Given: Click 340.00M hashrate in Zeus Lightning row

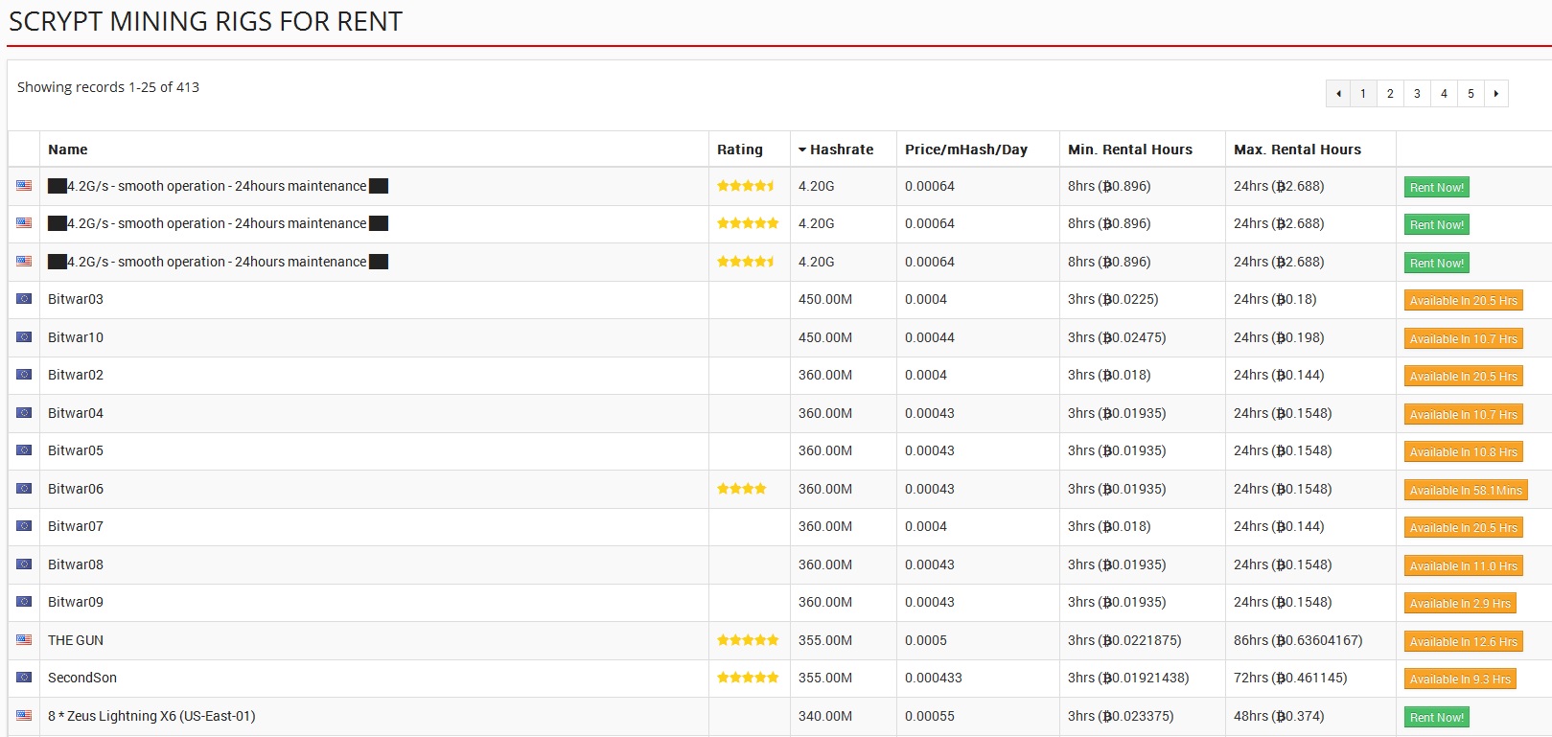Looking at the screenshot, I should coord(825,716).
